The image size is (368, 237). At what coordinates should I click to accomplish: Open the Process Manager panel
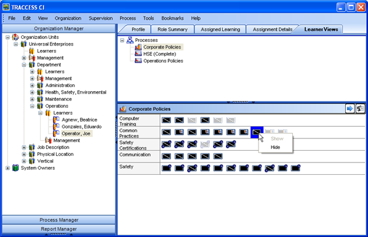[58, 220]
